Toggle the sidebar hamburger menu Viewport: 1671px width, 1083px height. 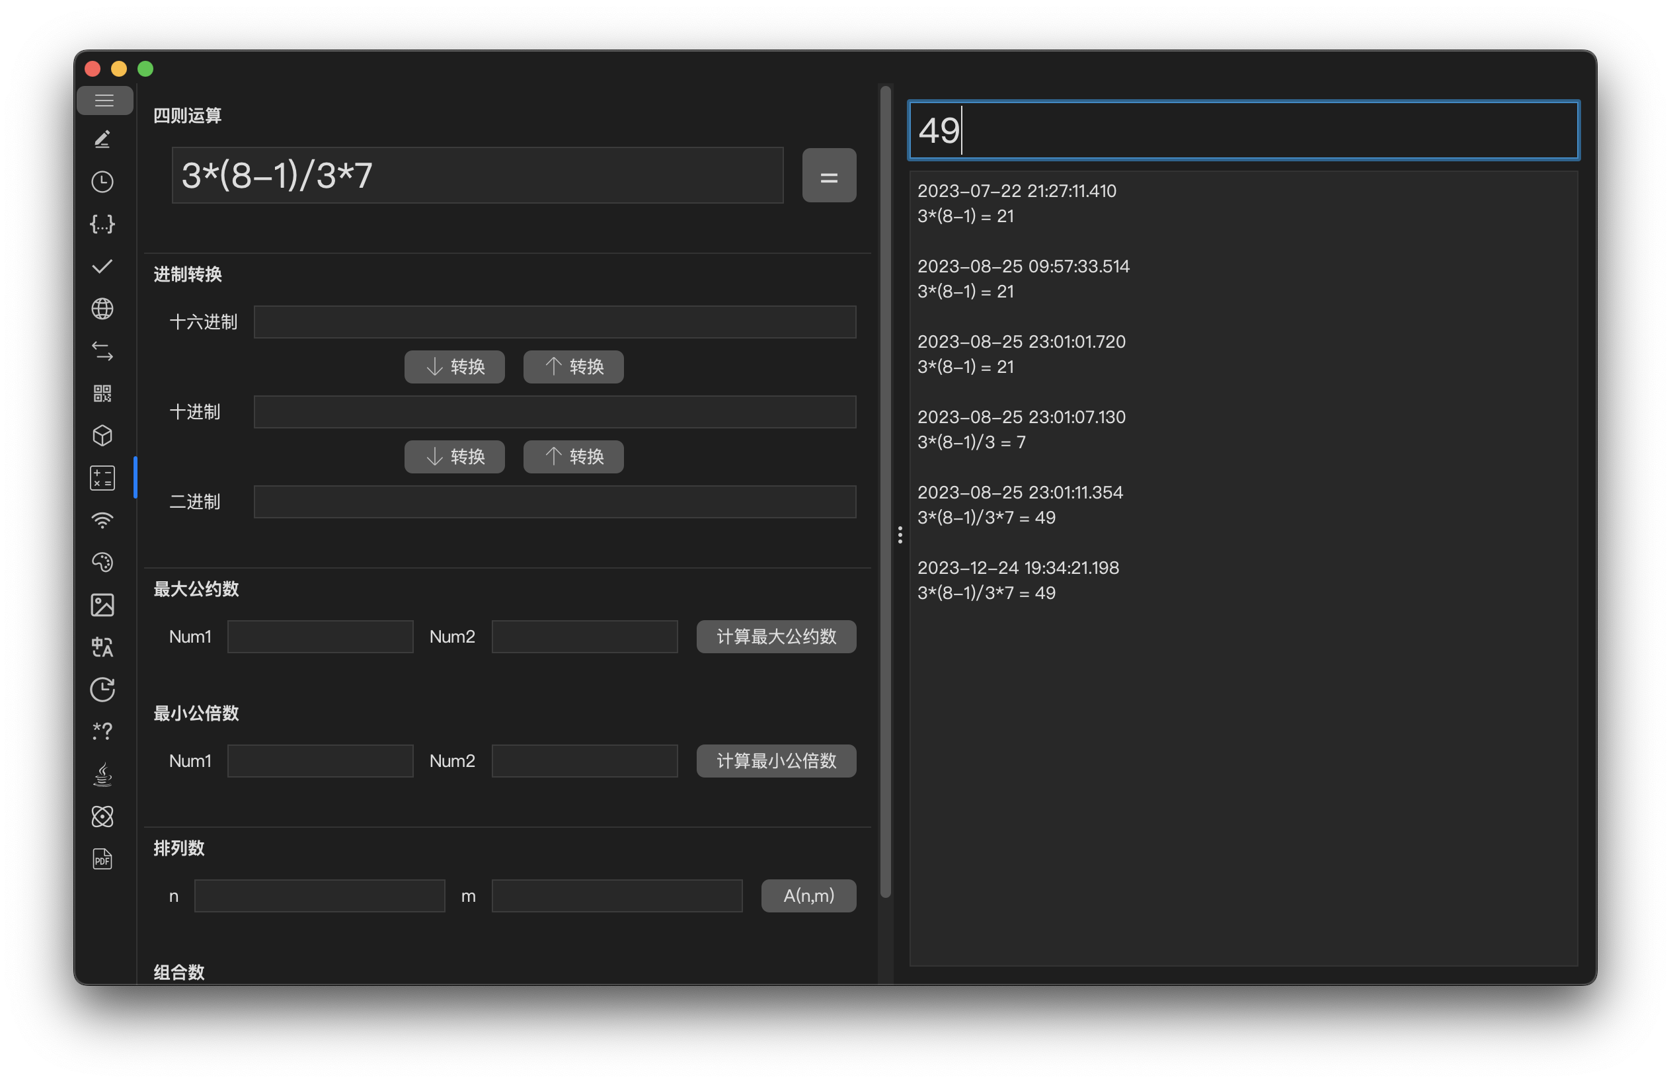(x=104, y=100)
